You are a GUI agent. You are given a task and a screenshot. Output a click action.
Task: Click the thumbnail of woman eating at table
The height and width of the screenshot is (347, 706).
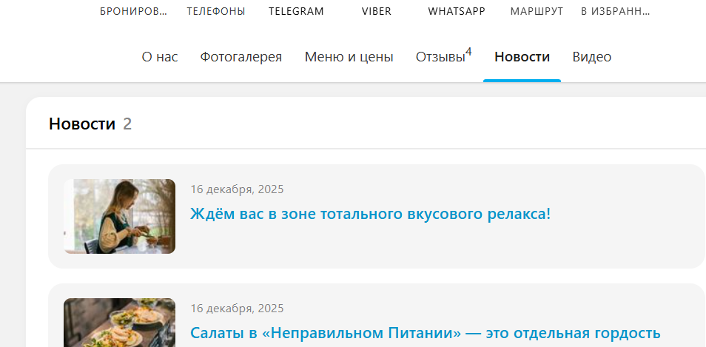[119, 217]
